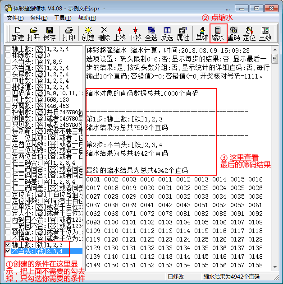
Task: Delete condition with 删除 icon
Action: (x=104, y=34)
